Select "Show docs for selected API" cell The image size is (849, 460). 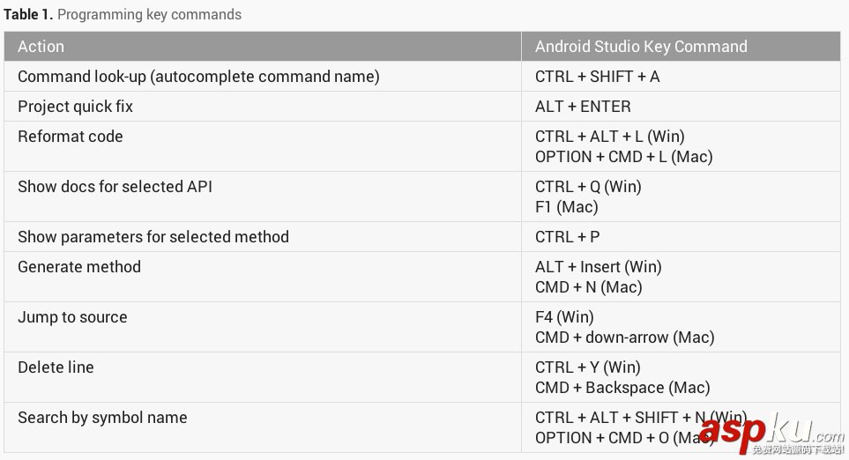115,187
